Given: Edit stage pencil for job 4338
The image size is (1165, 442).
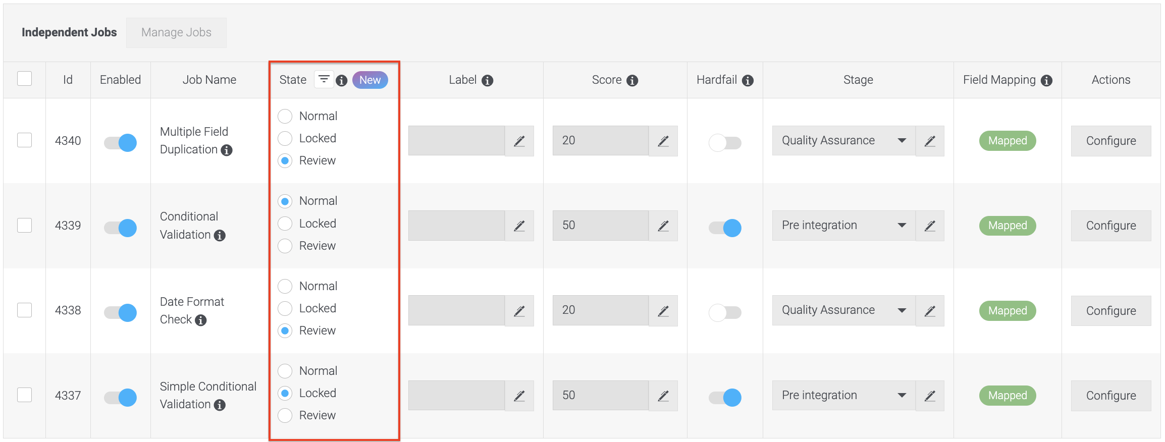Looking at the screenshot, I should pos(930,311).
